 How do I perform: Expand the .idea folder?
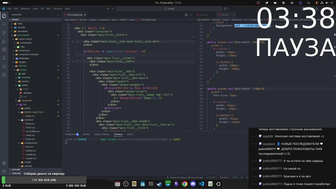click(35, 23)
